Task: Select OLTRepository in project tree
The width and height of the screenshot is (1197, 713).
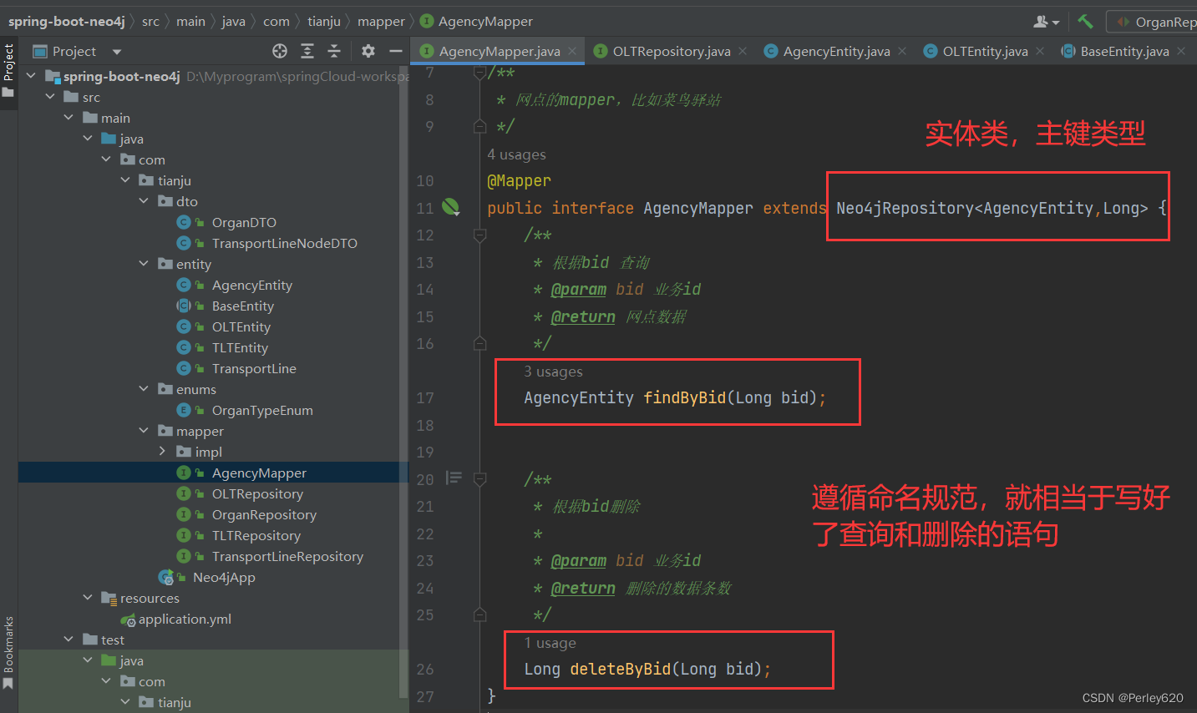Action: [257, 493]
